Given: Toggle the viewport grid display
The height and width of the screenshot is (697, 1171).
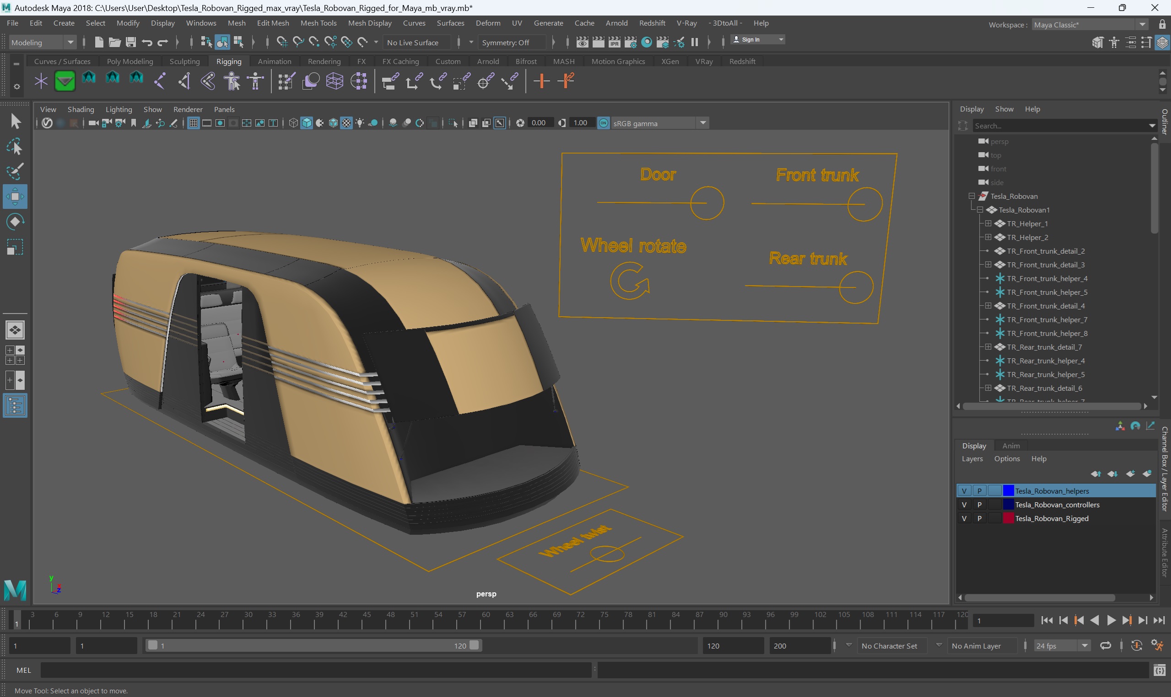Looking at the screenshot, I should click(193, 123).
